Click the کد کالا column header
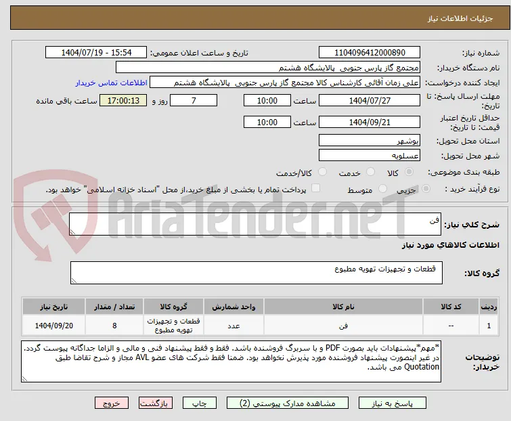The height and width of the screenshot is (421, 511). pyautogui.click(x=451, y=307)
